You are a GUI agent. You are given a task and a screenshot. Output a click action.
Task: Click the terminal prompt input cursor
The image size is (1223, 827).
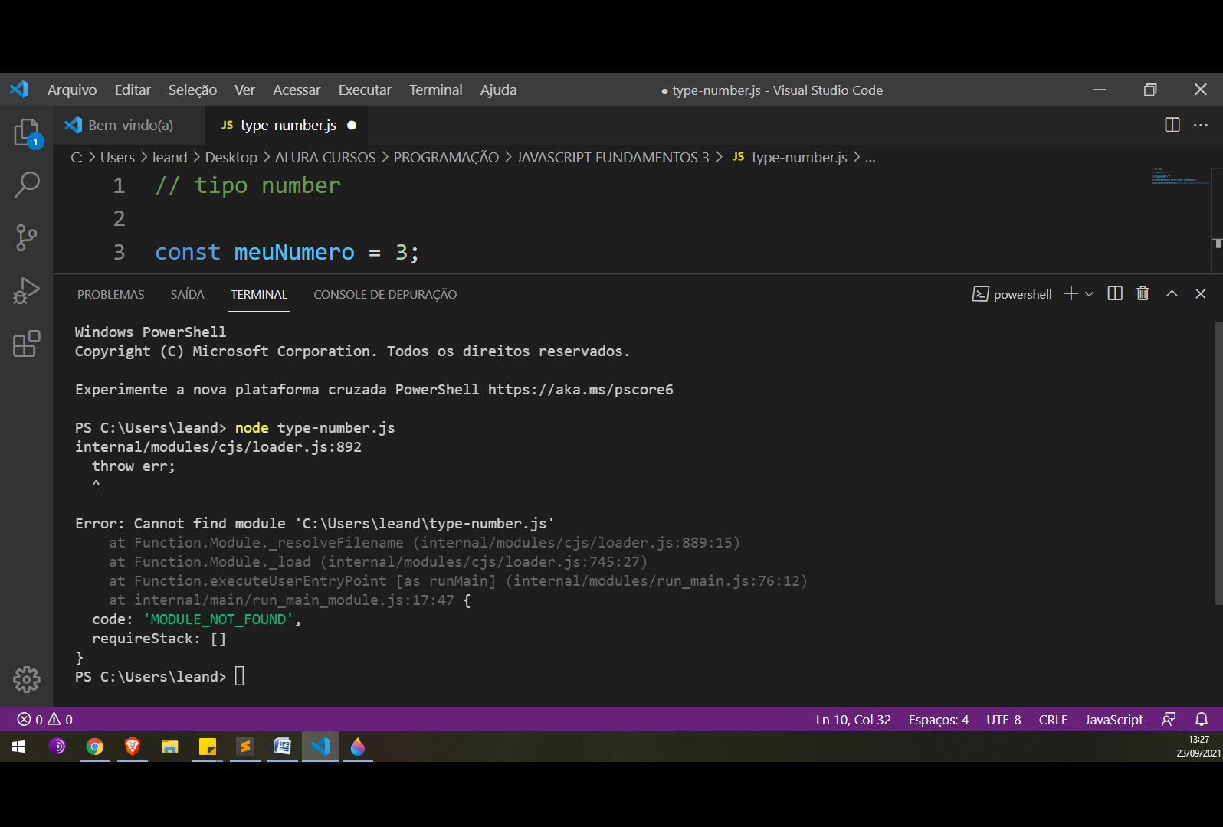[x=239, y=676]
